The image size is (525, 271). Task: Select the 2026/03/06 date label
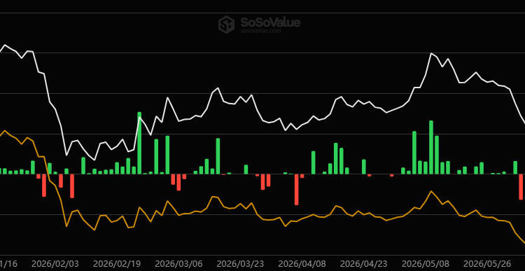coord(178,263)
